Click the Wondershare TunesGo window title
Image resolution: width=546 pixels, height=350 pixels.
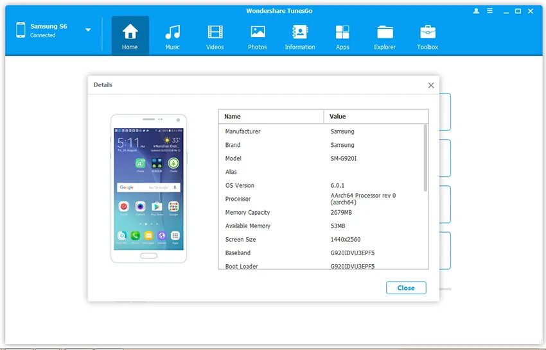click(279, 11)
